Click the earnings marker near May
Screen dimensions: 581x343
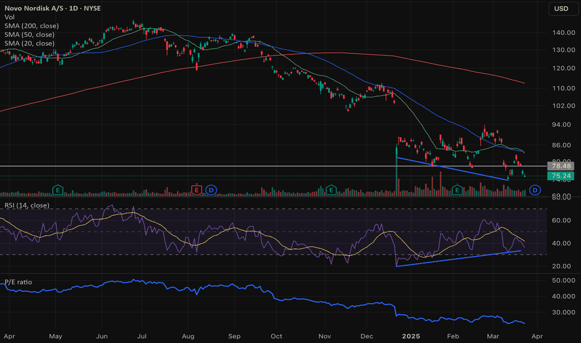point(57,190)
